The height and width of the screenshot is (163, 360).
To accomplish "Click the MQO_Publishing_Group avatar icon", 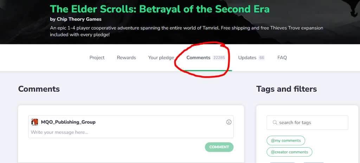I will coord(35,122).
